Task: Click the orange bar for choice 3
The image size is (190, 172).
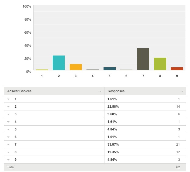Action: tap(76, 67)
